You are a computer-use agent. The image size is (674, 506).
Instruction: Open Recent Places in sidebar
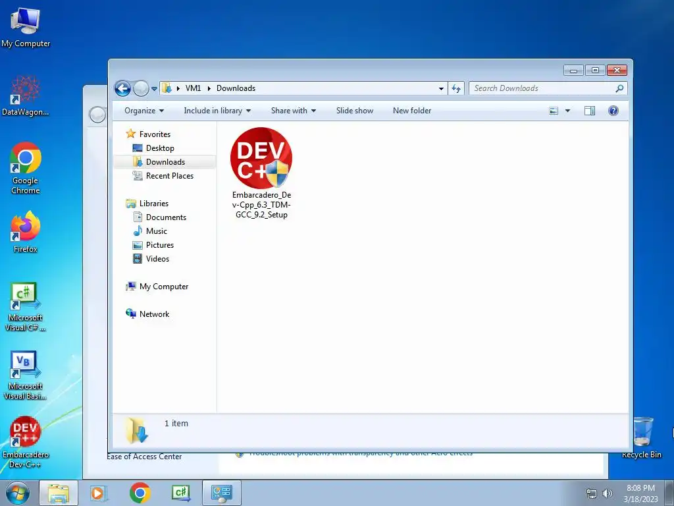tap(163, 175)
